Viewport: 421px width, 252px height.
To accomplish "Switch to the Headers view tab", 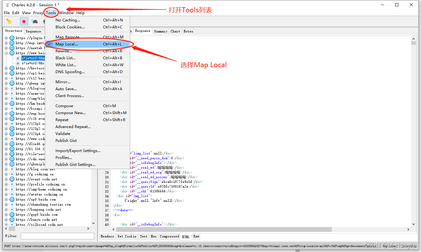I will click(107, 236).
